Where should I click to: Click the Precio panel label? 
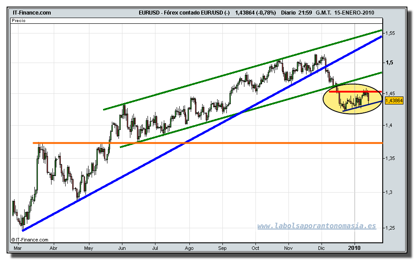(19, 21)
